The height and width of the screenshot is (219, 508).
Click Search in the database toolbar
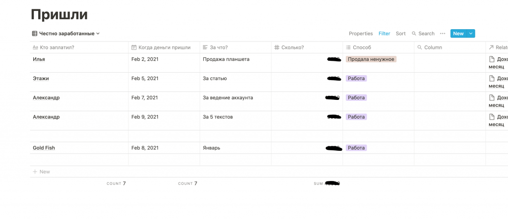tap(423, 34)
